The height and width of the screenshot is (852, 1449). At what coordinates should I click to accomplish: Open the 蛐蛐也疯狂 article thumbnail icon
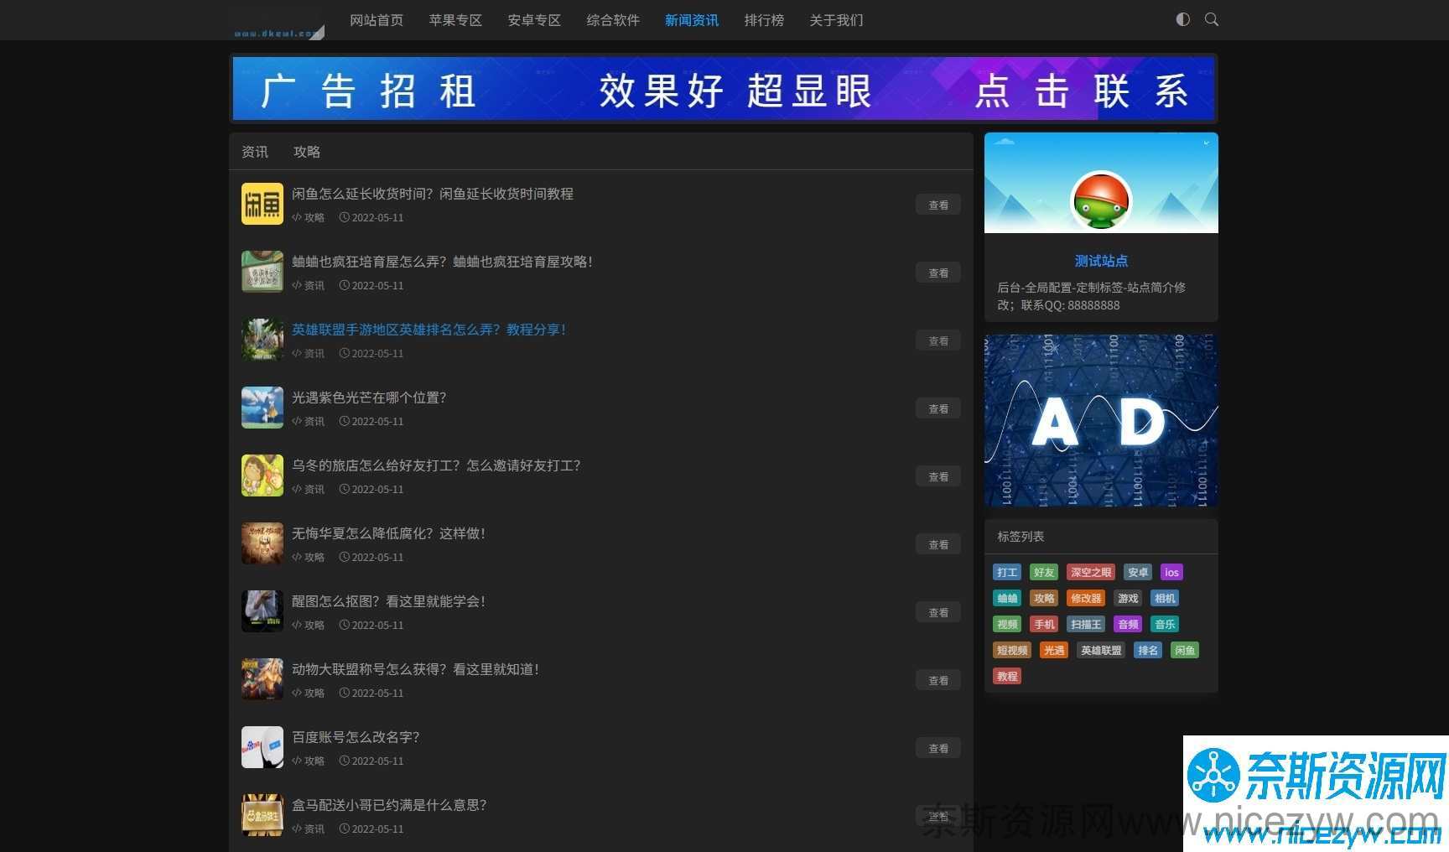[x=262, y=272]
